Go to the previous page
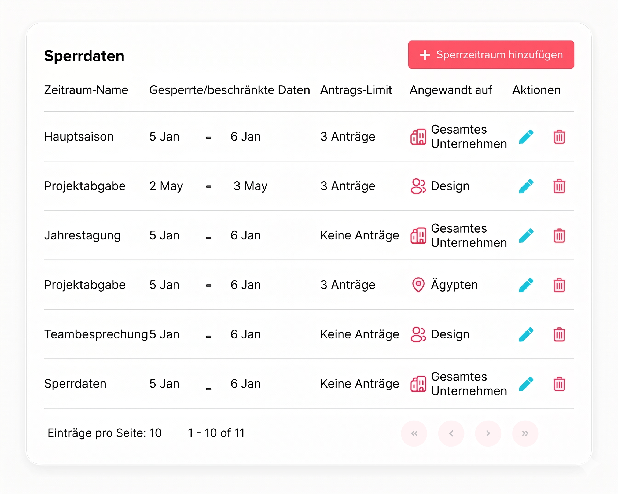This screenshot has height=494, width=618. [451, 433]
